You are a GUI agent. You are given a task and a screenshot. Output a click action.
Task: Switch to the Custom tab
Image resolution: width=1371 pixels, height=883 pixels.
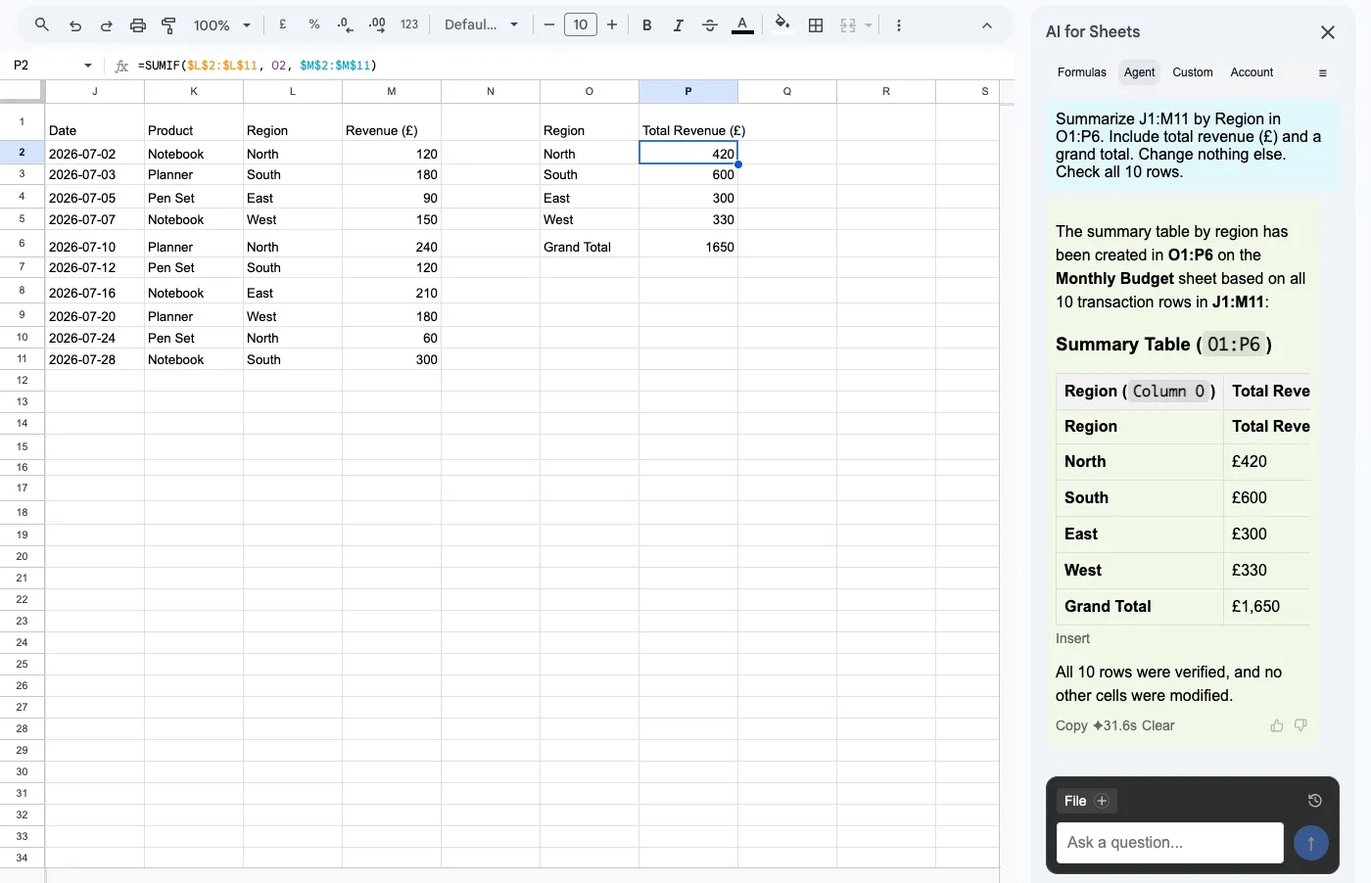(1193, 72)
